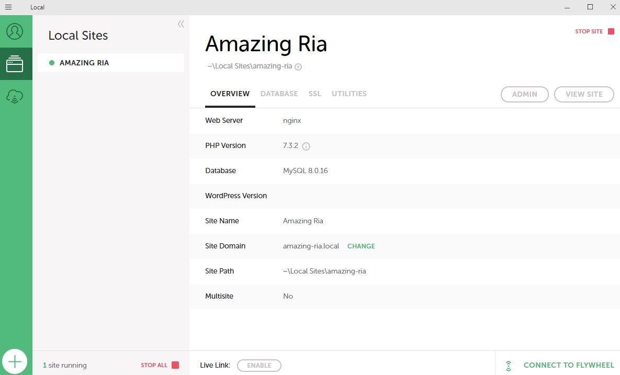
Task: Select the Amazing Ria site name value
Action: (x=303, y=221)
